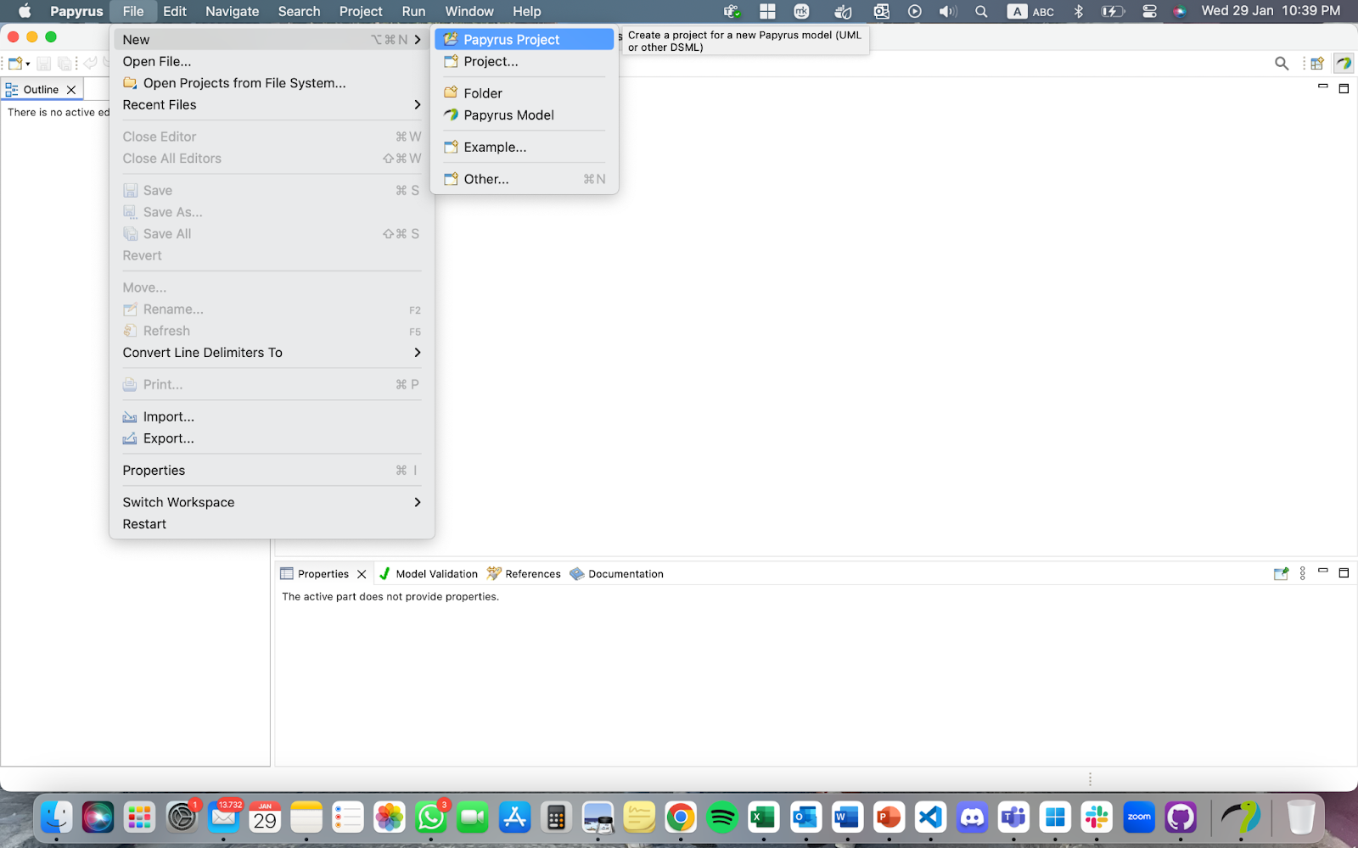The height and width of the screenshot is (848, 1358).
Task: Click Restart in the File menu
Action: (144, 524)
